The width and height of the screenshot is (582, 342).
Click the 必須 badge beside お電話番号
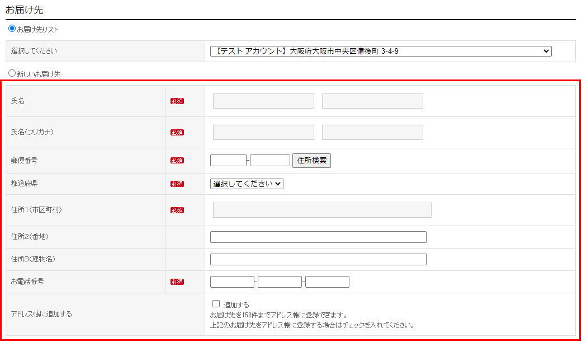coord(177,282)
